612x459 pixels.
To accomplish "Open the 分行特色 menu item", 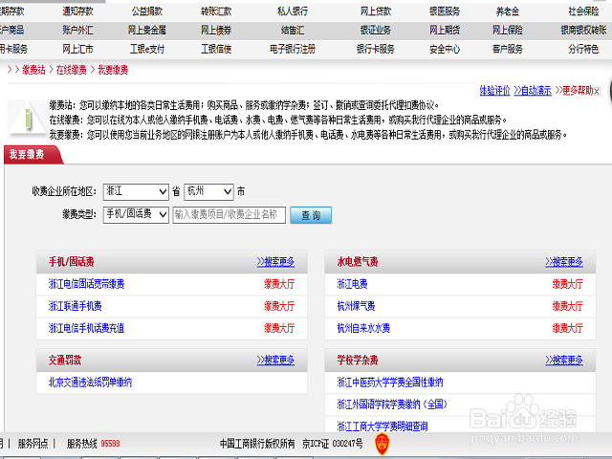I will 583,49.
